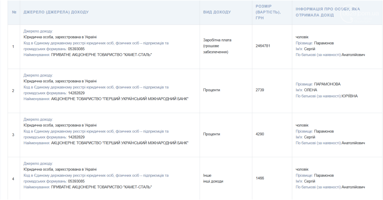The width and height of the screenshot is (383, 200).
Task: Select the amount 1466 in row 4
Action: click(260, 178)
